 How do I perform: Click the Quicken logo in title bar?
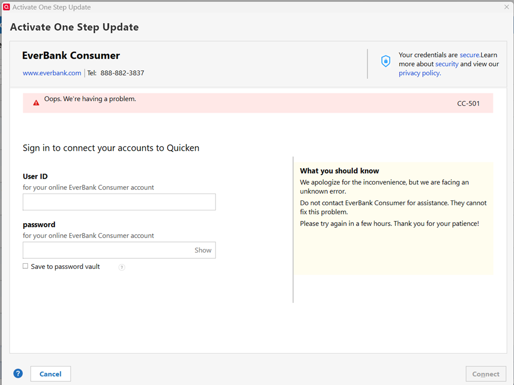(6, 7)
